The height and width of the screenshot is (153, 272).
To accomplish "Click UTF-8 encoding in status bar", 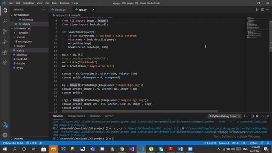I will click(235, 143).
